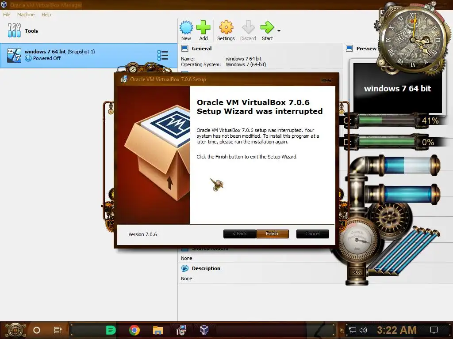This screenshot has height=339, width=453.
Task: Expand the Start button dropdown arrow
Action: tap(279, 30)
